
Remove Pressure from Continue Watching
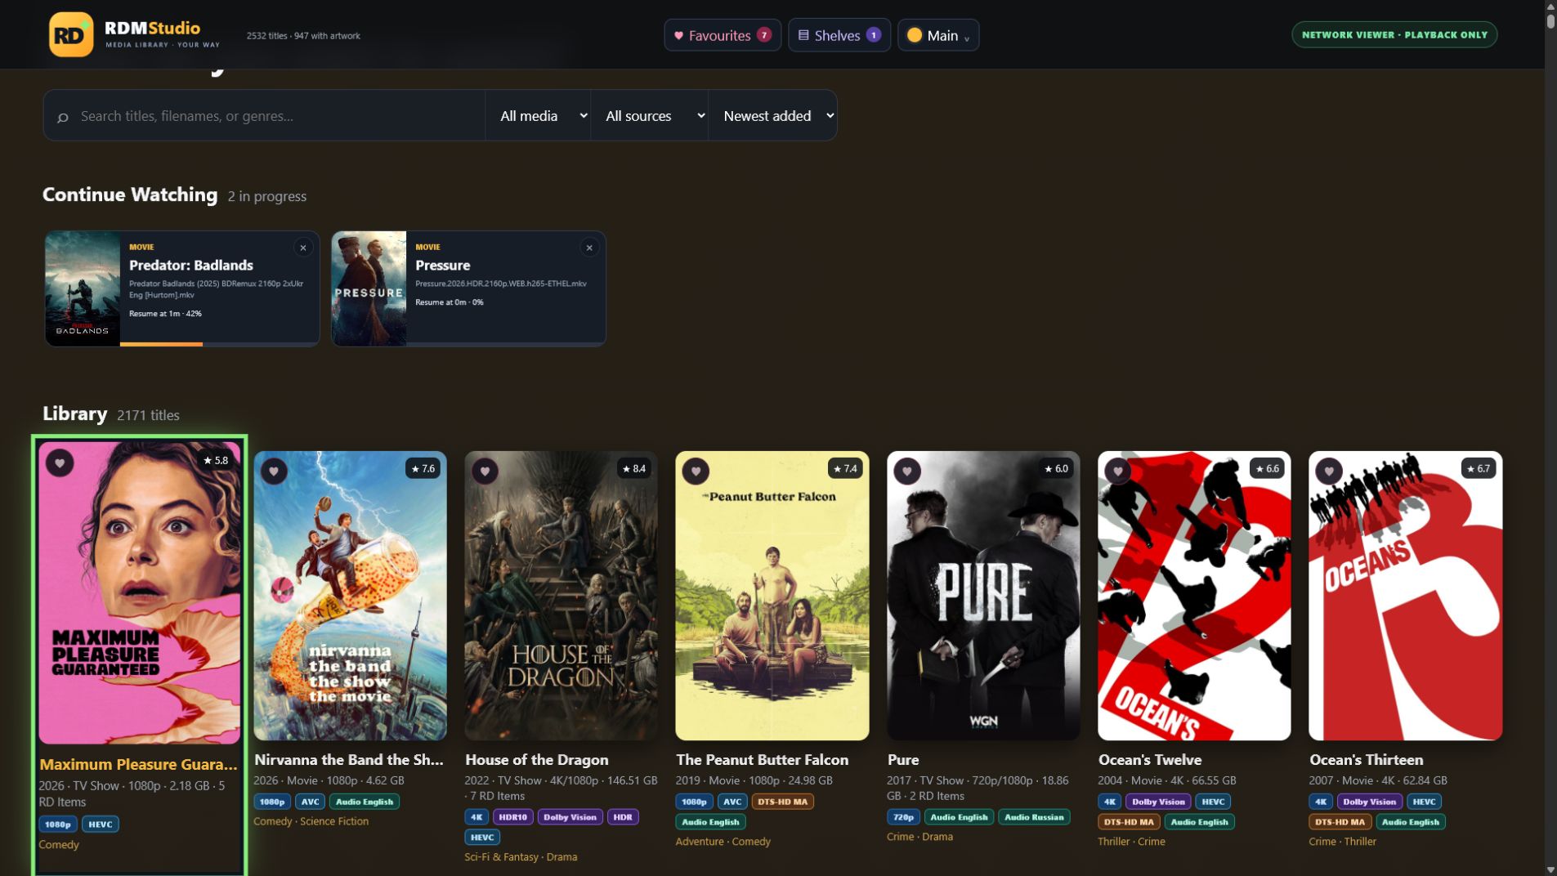589,248
